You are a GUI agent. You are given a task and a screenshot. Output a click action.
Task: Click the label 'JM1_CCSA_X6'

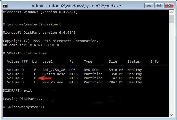(54, 70)
